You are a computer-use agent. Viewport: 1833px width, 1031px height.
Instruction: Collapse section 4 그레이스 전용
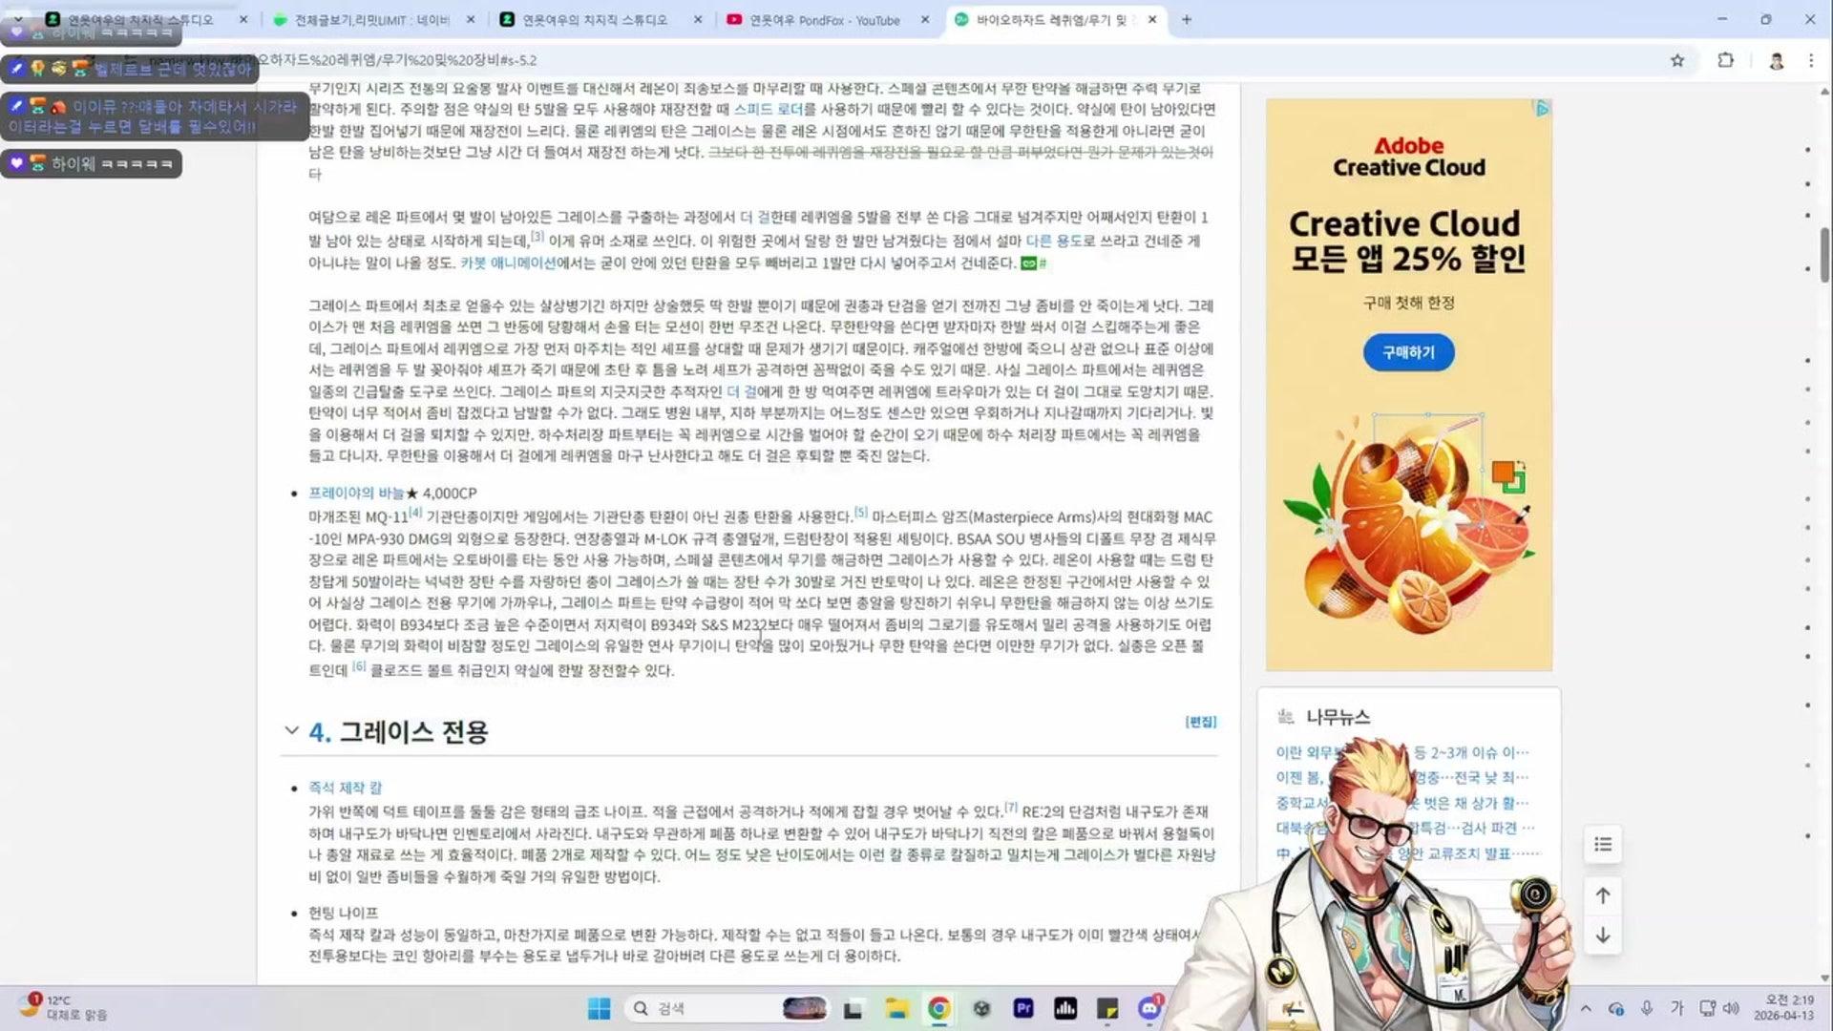291,729
